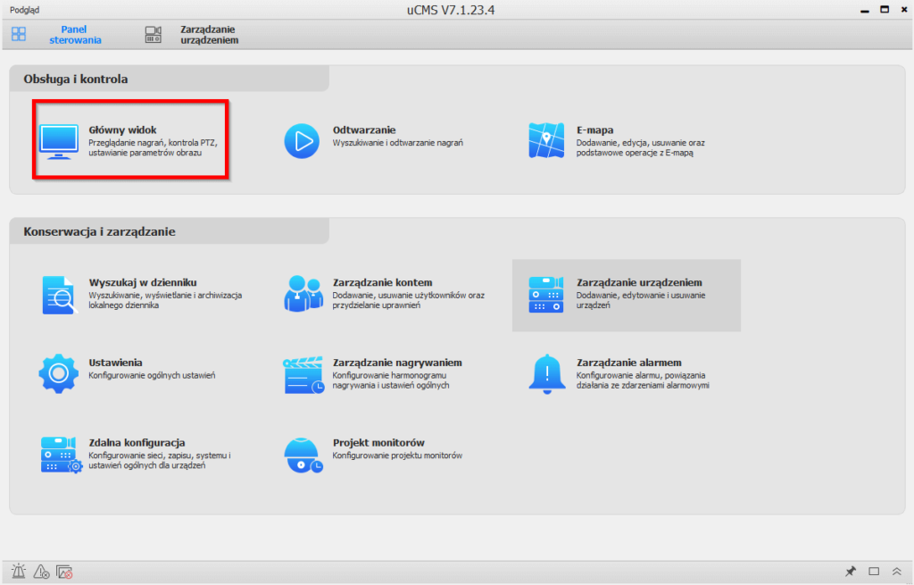Click the Zarządzanie nagrywaniem clapperboard icon
This screenshot has width=914, height=585.
(303, 374)
